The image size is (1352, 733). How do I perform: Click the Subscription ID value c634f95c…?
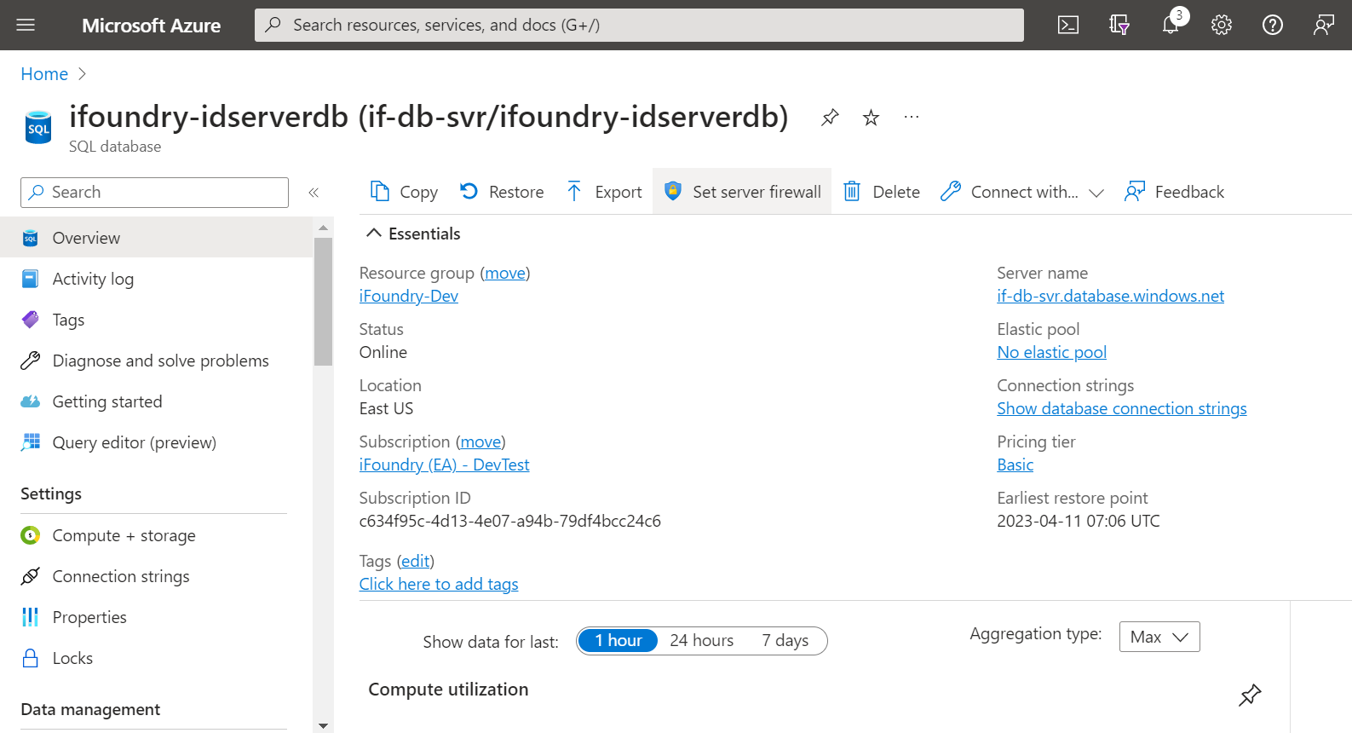click(509, 521)
